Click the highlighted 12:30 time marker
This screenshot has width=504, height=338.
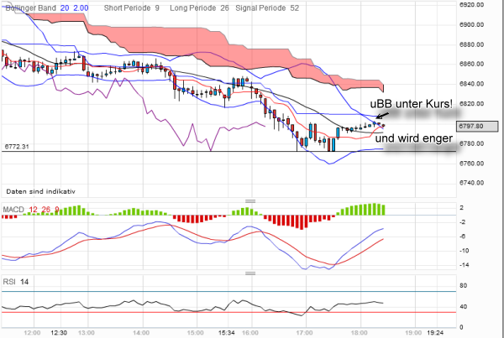click(x=59, y=332)
